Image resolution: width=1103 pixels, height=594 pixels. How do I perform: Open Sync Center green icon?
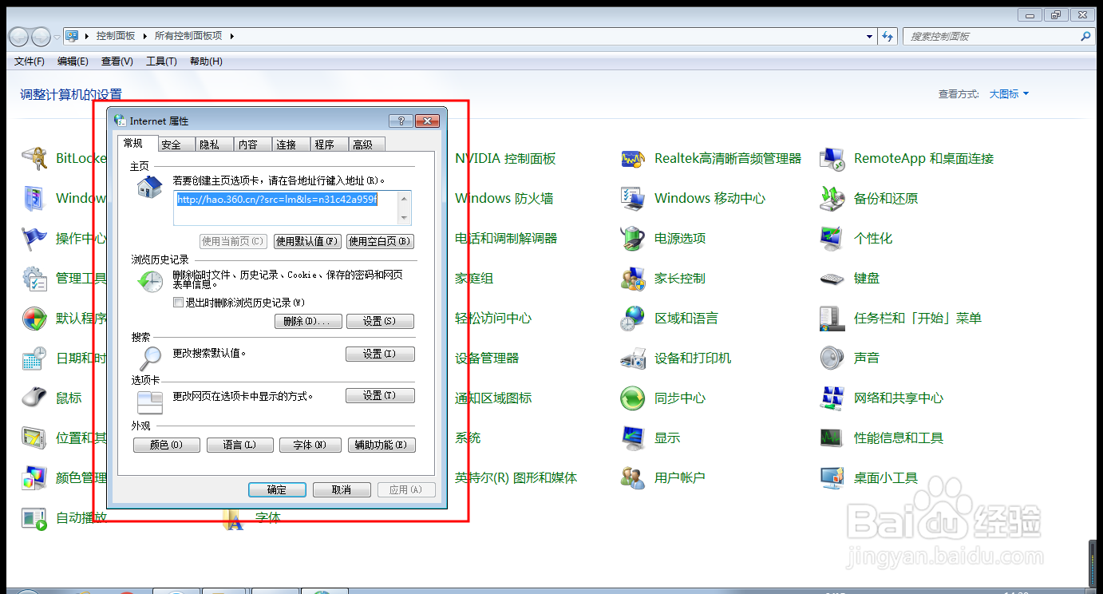633,398
